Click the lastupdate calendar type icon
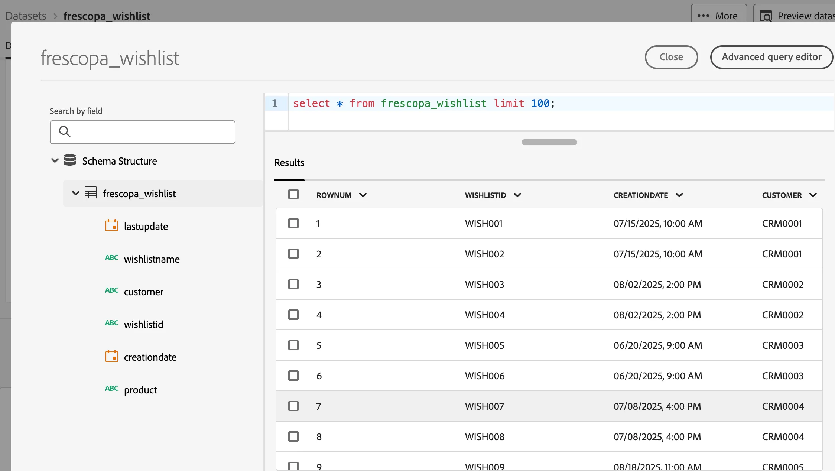The width and height of the screenshot is (835, 471). (x=112, y=225)
